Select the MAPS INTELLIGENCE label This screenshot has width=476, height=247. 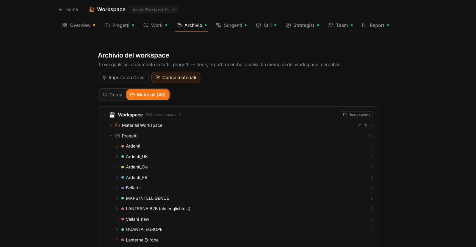tap(147, 198)
